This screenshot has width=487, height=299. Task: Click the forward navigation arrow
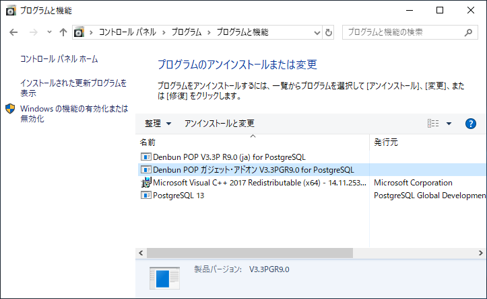click(33, 32)
